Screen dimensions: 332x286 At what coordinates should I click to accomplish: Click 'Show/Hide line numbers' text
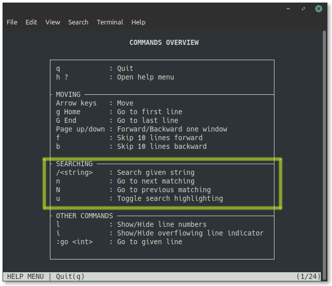coord(162,224)
